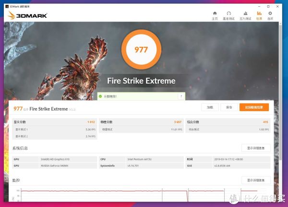Minimize the 3DMark window
Viewport: 288px width, 207px height.
click(259, 6)
